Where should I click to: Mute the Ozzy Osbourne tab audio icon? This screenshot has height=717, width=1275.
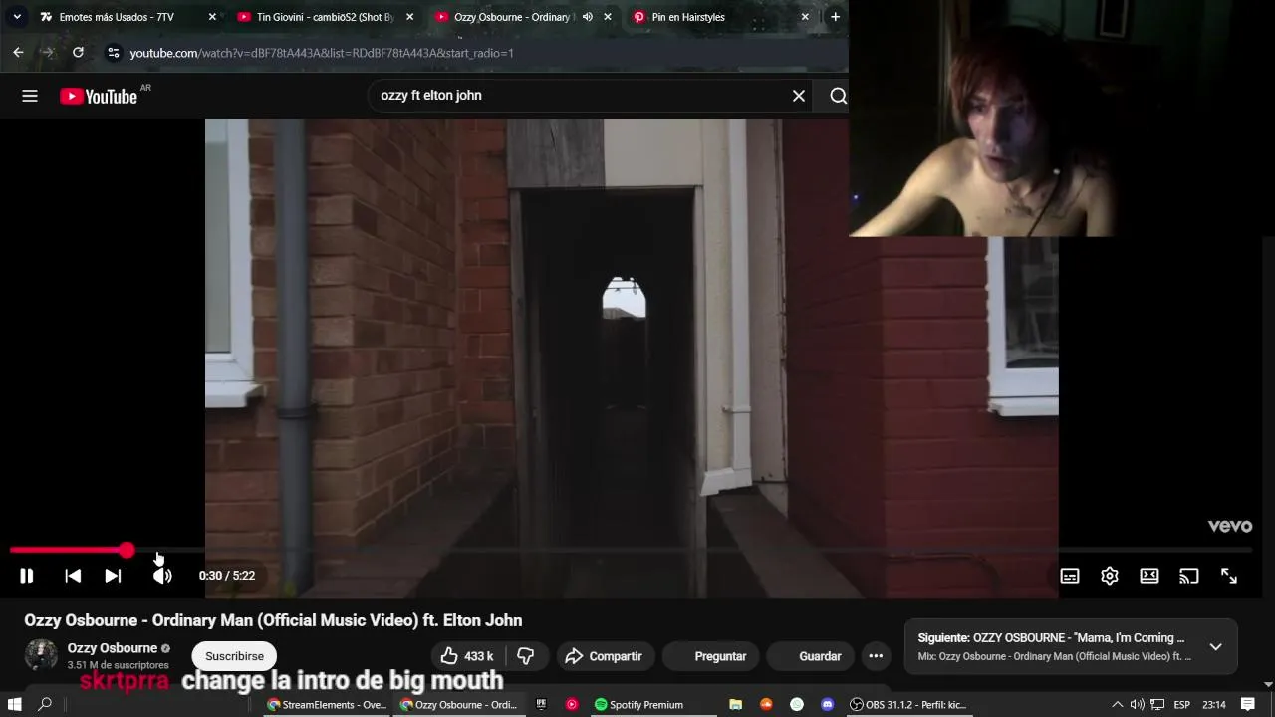point(587,17)
